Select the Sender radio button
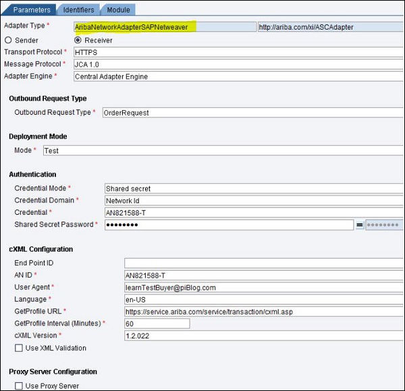This screenshot has height=391, width=405. [8, 41]
